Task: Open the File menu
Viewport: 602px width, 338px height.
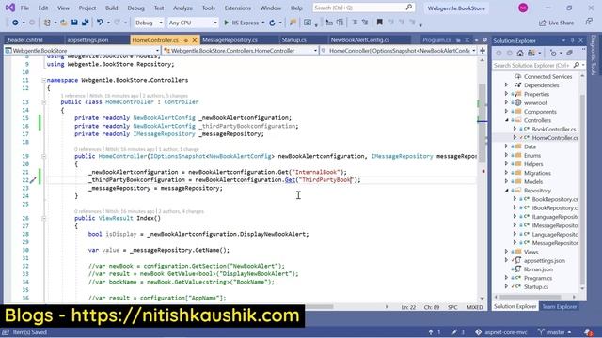Action: coord(24,8)
